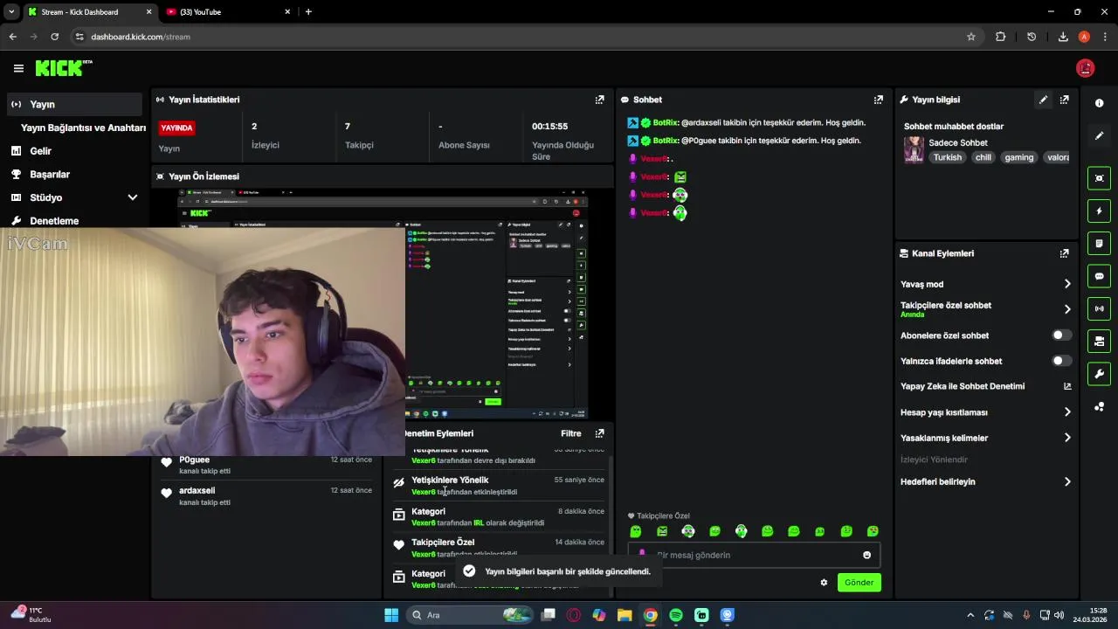Toggle the note page icon in right sidebar

1099,243
